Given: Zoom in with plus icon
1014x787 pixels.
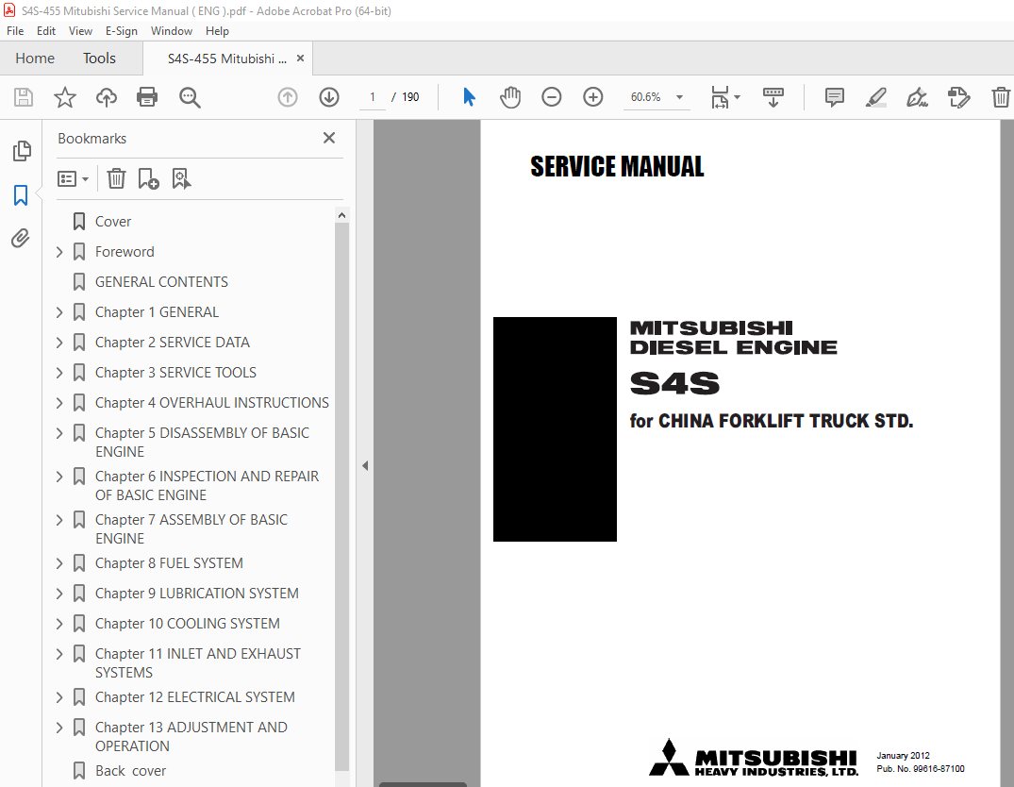Looking at the screenshot, I should (593, 97).
